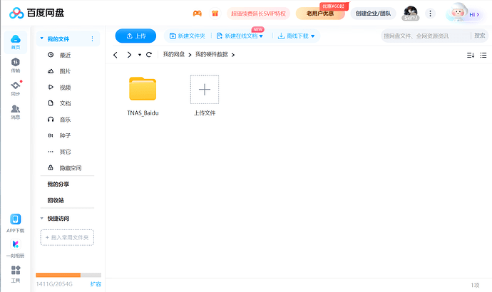Click the game controller icon in header
The height and width of the screenshot is (292, 492).
197,14
